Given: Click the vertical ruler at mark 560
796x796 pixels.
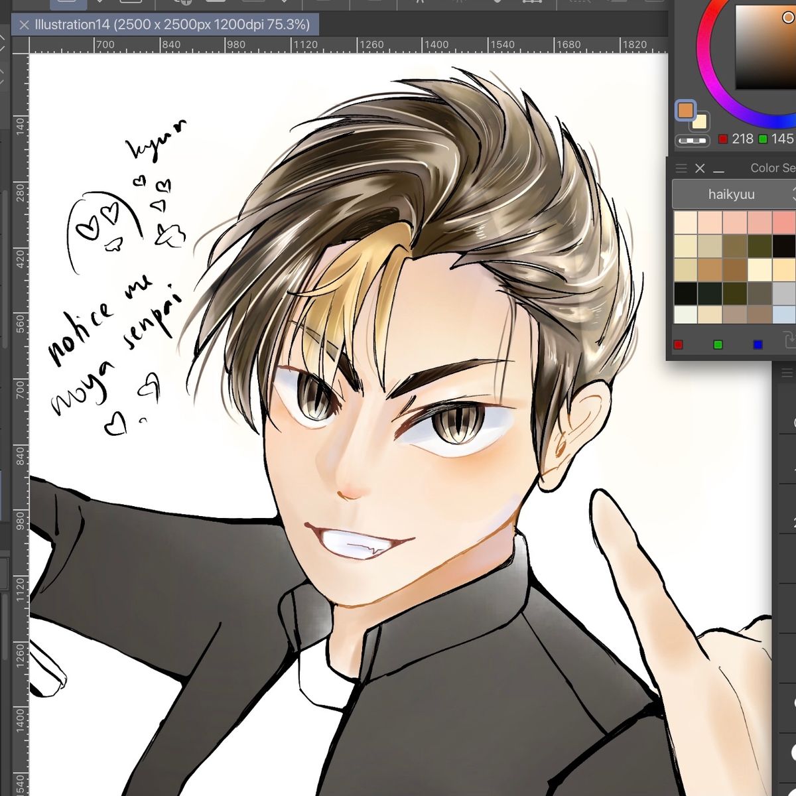Looking at the screenshot, I should pyautogui.click(x=20, y=322).
